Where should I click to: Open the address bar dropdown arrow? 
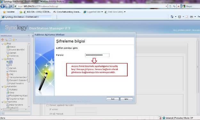(x=166, y=6)
